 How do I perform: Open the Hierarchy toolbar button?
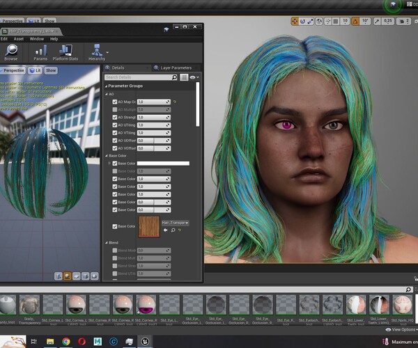click(x=97, y=52)
